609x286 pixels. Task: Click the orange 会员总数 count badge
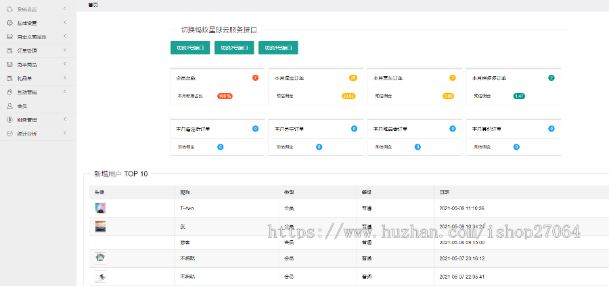255,78
